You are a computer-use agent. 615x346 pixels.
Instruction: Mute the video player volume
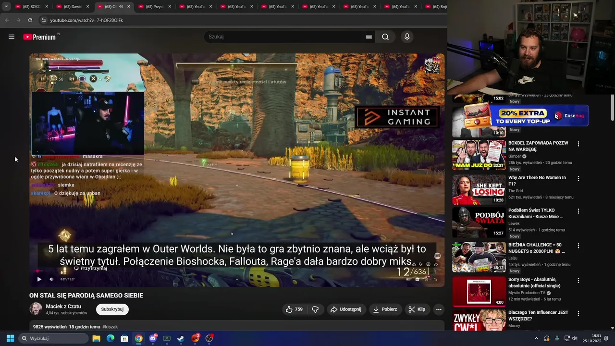pos(51,279)
